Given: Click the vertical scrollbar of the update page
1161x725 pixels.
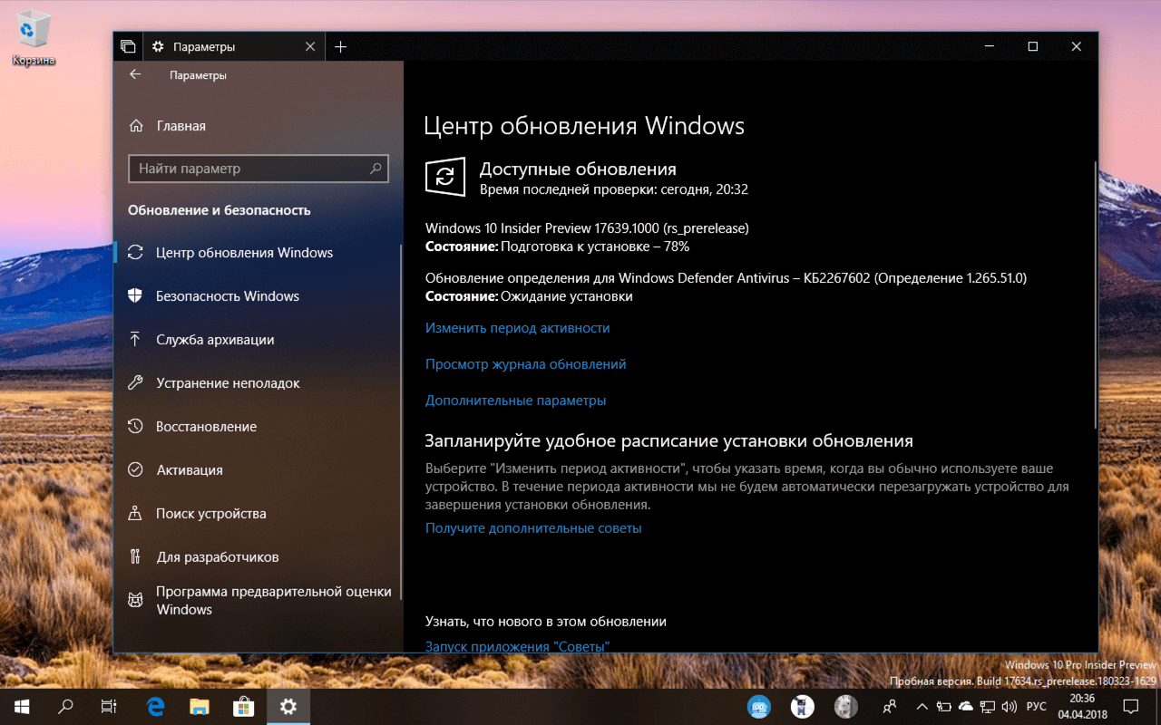Looking at the screenshot, I should pyautogui.click(x=1095, y=295).
